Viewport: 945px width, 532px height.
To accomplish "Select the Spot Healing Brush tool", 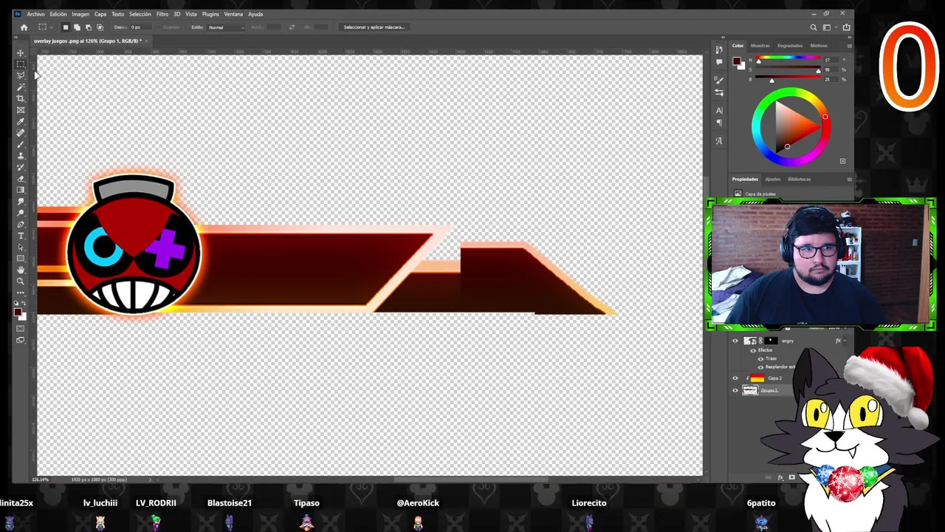I will (21, 133).
